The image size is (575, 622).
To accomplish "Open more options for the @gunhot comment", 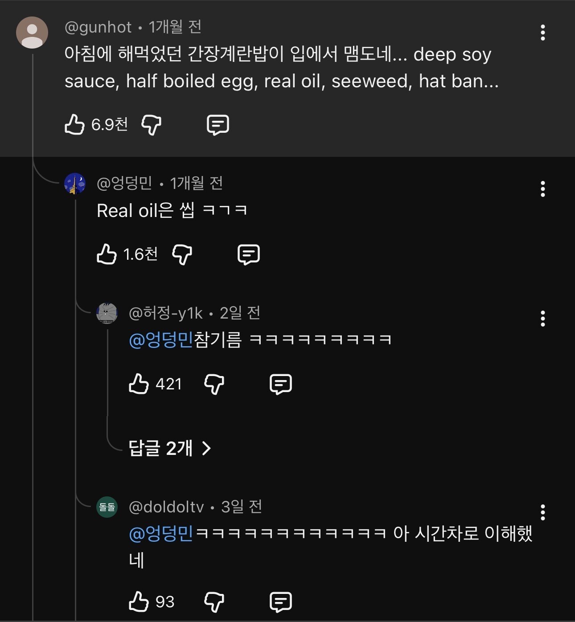I will (x=542, y=33).
